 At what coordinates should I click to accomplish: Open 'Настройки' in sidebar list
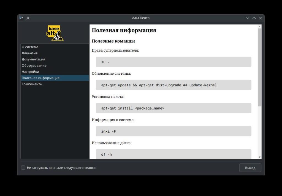click(x=55, y=72)
